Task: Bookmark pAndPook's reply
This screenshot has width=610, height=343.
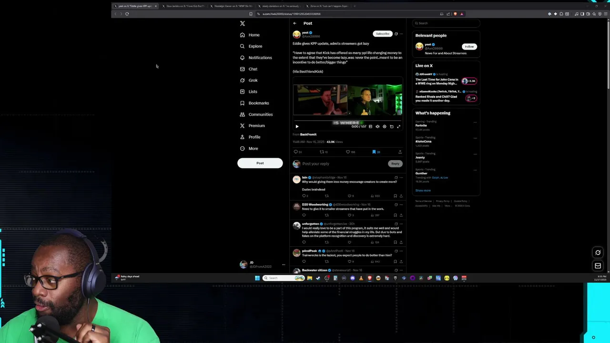Action: (395, 262)
